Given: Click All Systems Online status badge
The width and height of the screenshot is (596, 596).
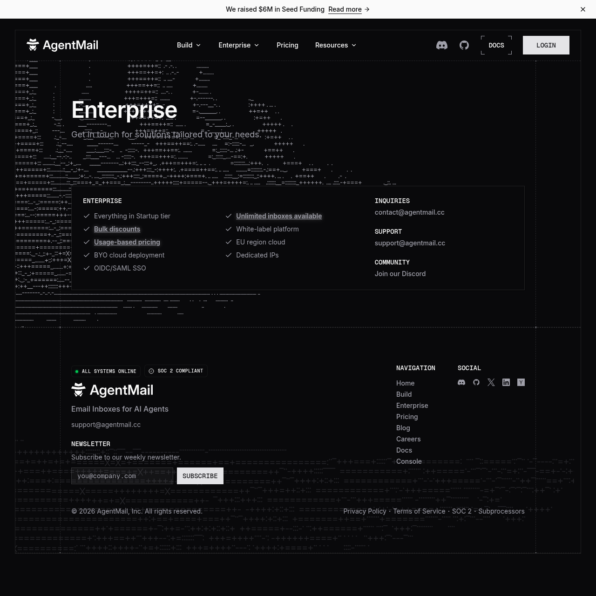Looking at the screenshot, I should coord(106,371).
